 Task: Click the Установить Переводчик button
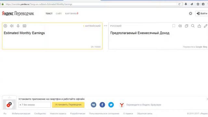coord(68,105)
